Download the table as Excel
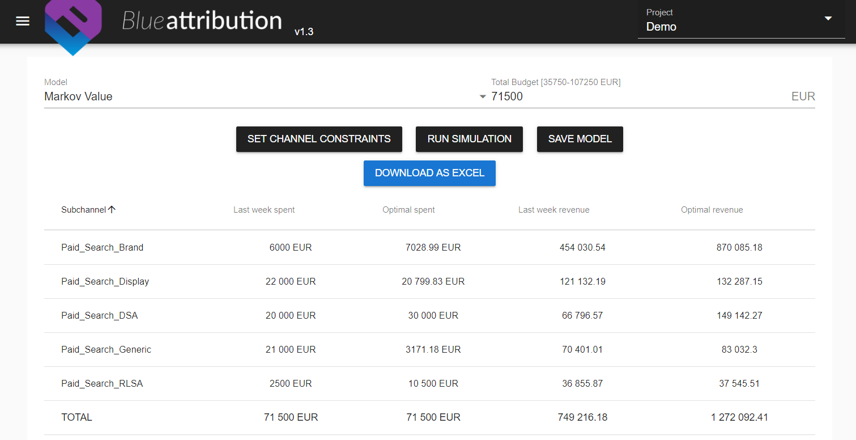The height and width of the screenshot is (440, 856). click(x=429, y=173)
